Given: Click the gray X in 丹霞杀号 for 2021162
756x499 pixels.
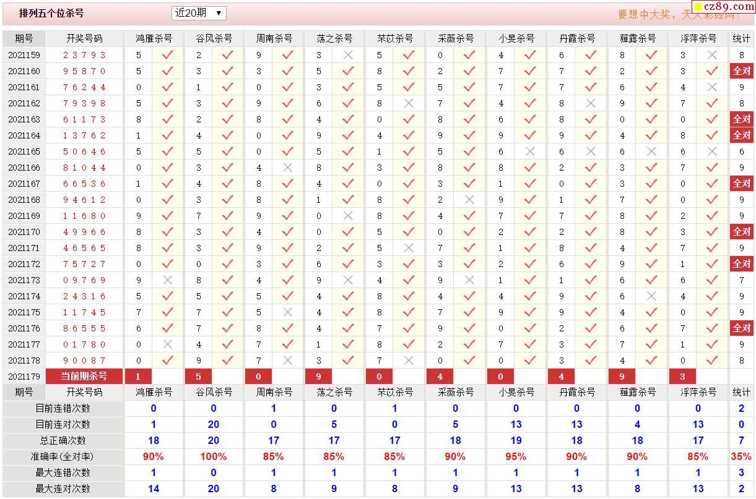Looking at the screenshot, I should pos(591,103).
